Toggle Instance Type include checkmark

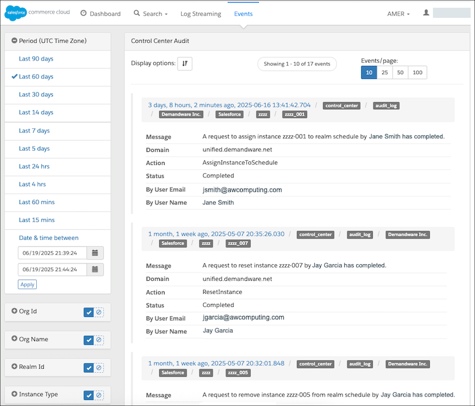click(88, 395)
